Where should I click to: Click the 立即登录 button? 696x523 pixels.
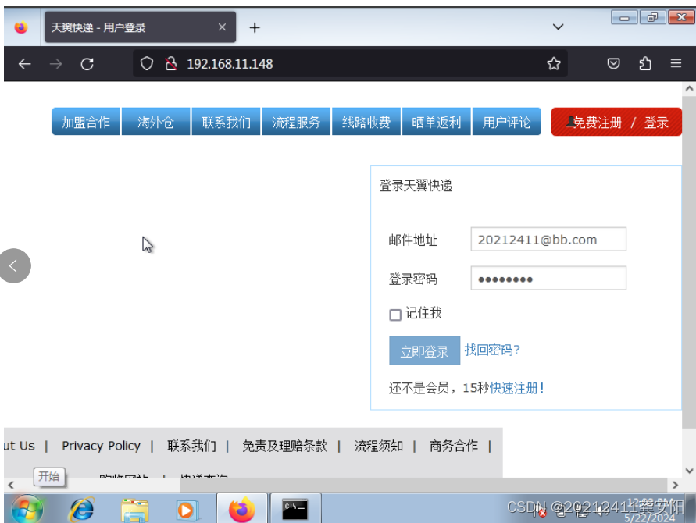pos(424,351)
